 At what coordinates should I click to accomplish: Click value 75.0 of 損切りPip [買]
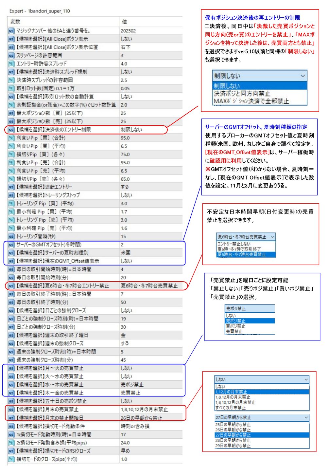tap(125, 154)
